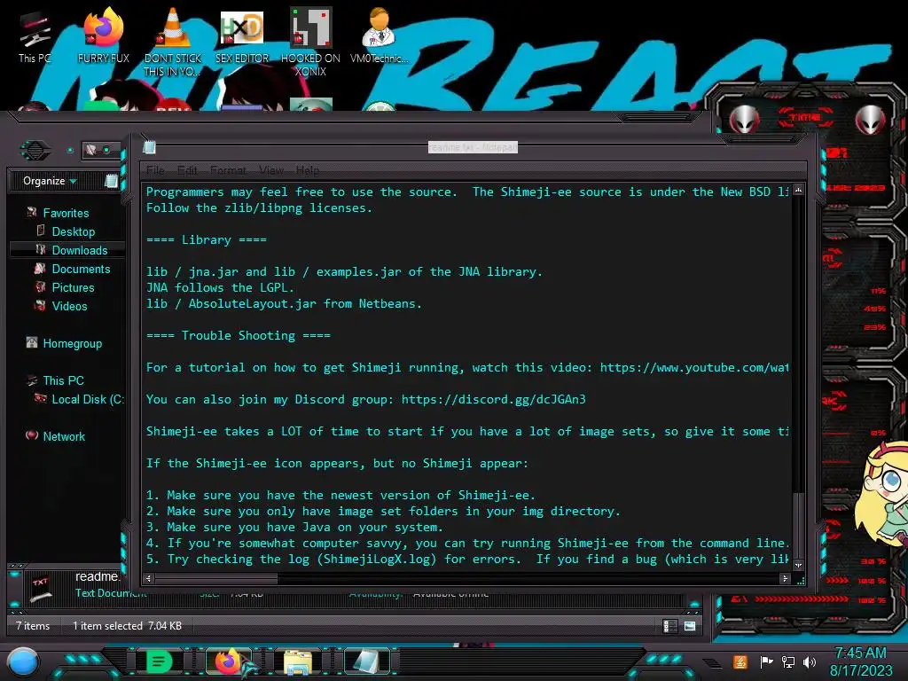Open Notepad Help menu

click(308, 170)
